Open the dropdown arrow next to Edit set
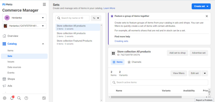215x102 pixels. click(205, 73)
